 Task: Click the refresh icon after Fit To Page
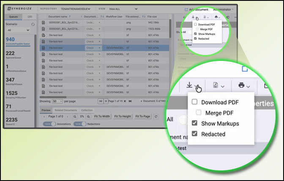coord(156,116)
